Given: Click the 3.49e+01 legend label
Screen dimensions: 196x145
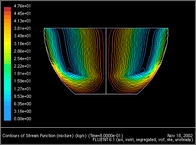Looking at the screenshot, I should pyautogui.click(x=22, y=36).
